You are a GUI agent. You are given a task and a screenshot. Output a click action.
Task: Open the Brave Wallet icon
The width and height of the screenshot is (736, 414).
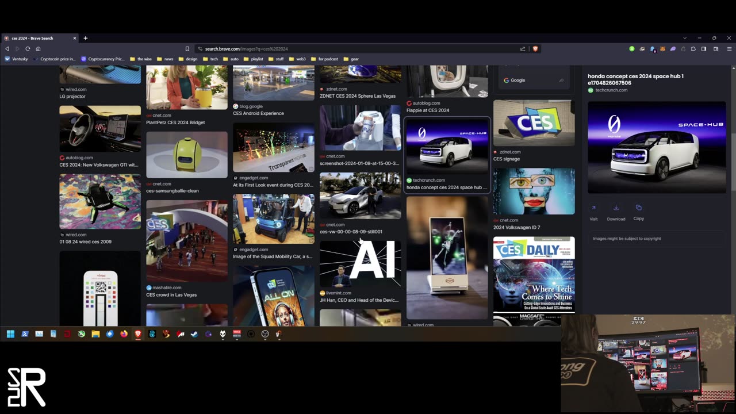(716, 49)
